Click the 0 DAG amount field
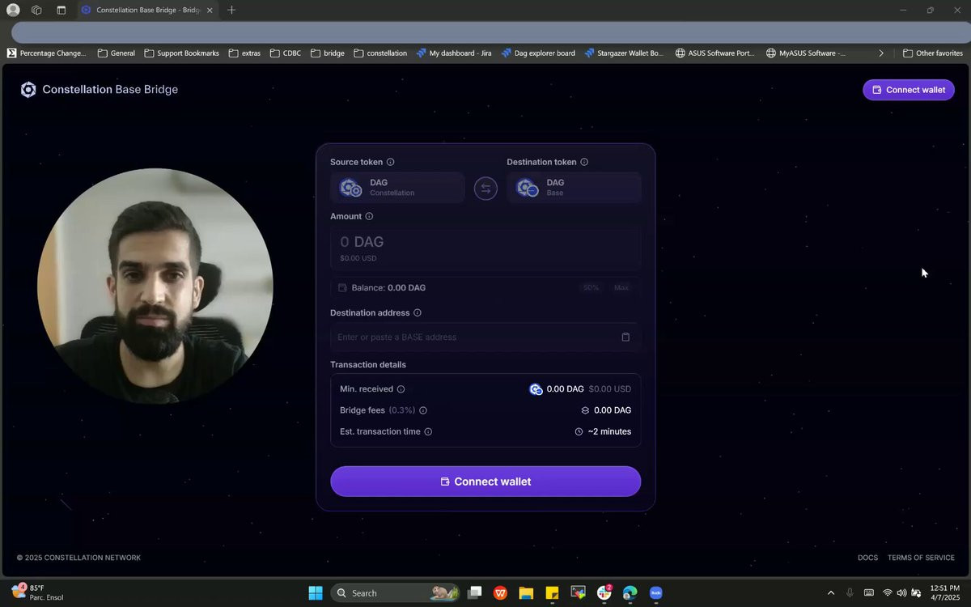 485,248
